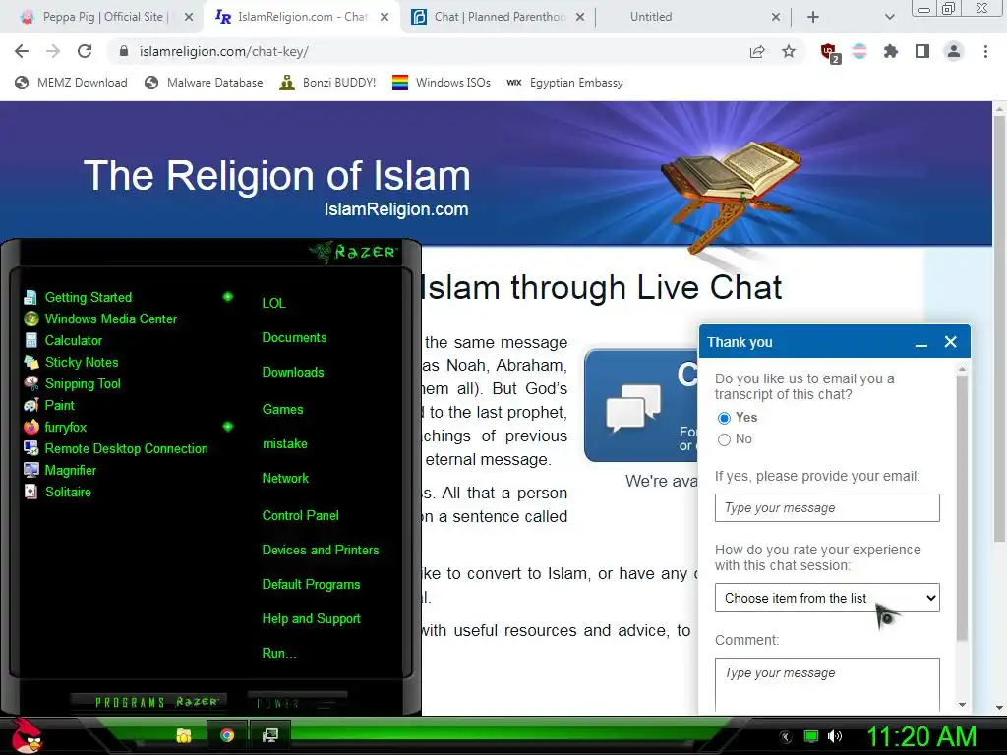1007x755 pixels.
Task: Open the Windows ISOs bookmark
Action: pos(442,83)
